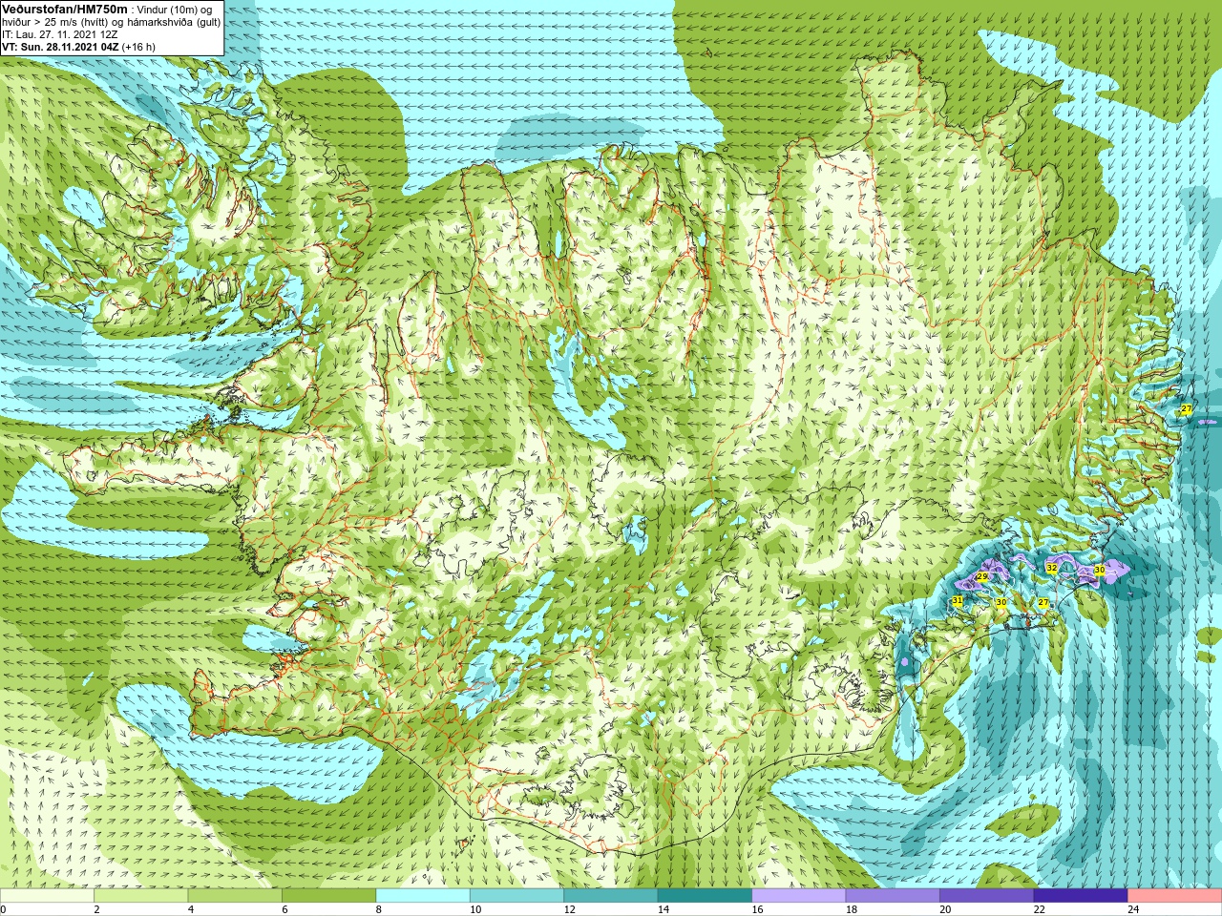This screenshot has height=916, width=1222.
Task: Pick the 10–12 m/s turquoise legend swatch
Action: (516, 896)
